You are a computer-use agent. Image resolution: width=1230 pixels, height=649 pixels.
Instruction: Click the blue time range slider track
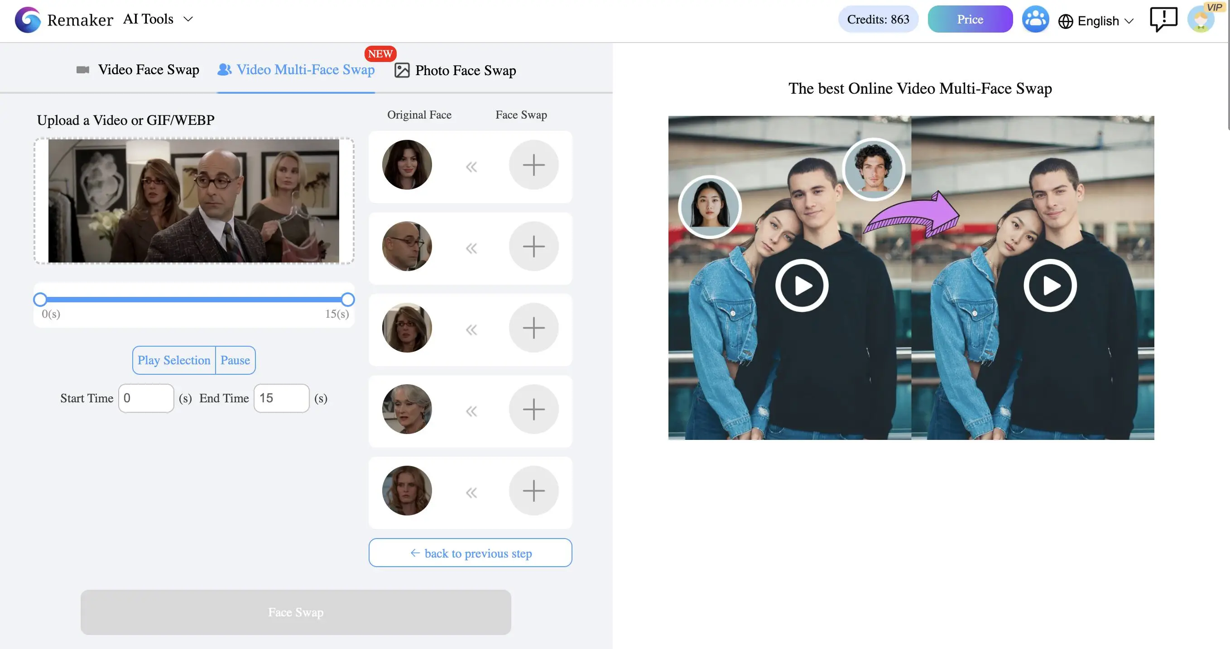click(x=194, y=300)
